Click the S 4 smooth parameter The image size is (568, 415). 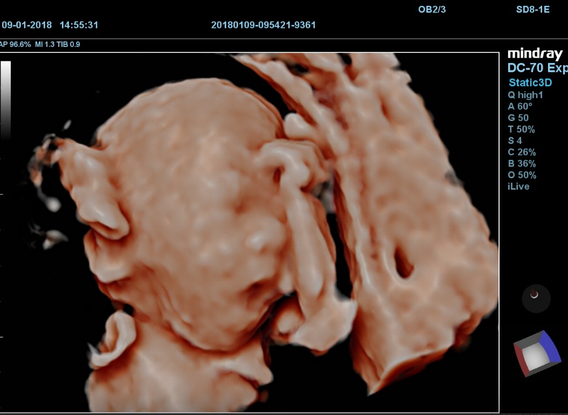[x=515, y=141]
